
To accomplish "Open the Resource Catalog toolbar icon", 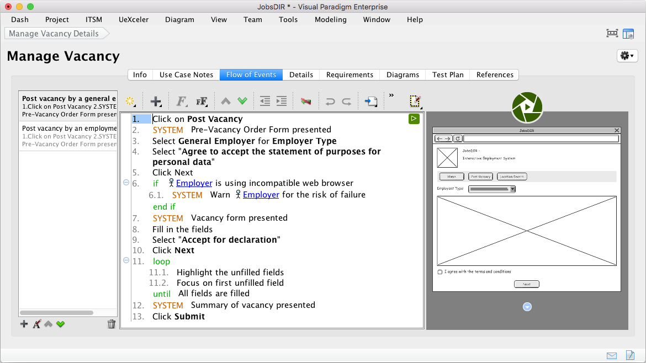I will 131,101.
